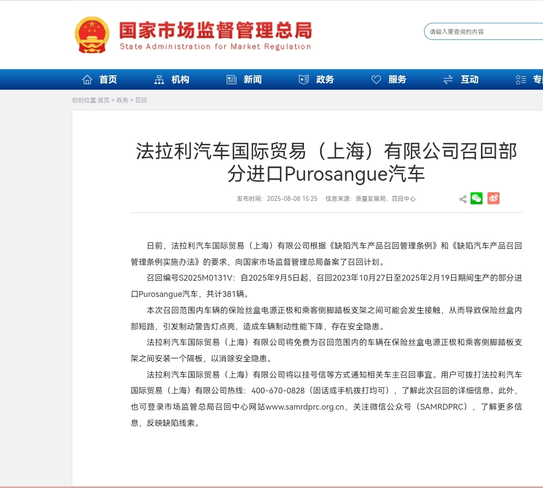
Task: Click the publish time 2025-08-08 15:25
Action: click(x=292, y=198)
